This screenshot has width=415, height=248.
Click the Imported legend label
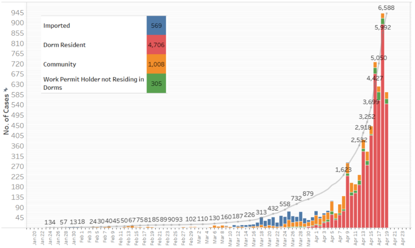pos(56,26)
